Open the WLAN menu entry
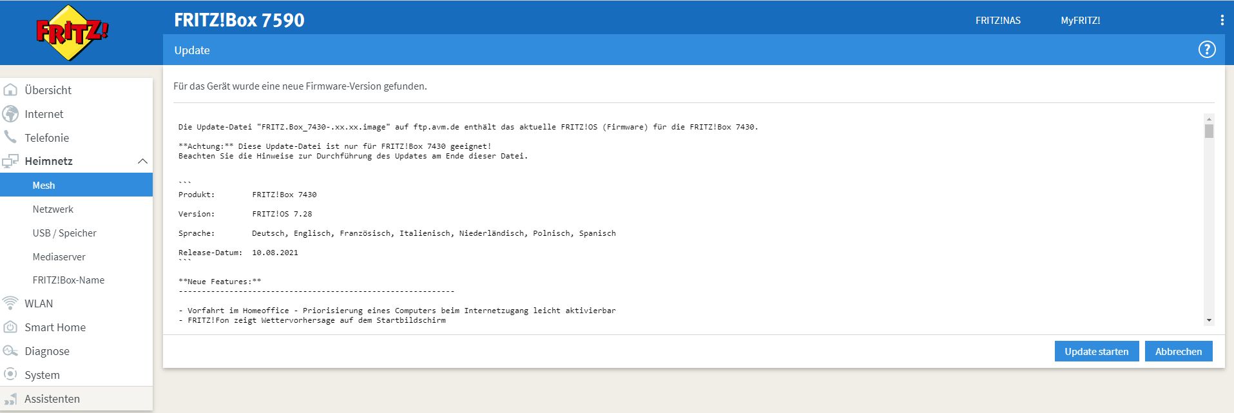Image resolution: width=1234 pixels, height=413 pixels. (39, 303)
